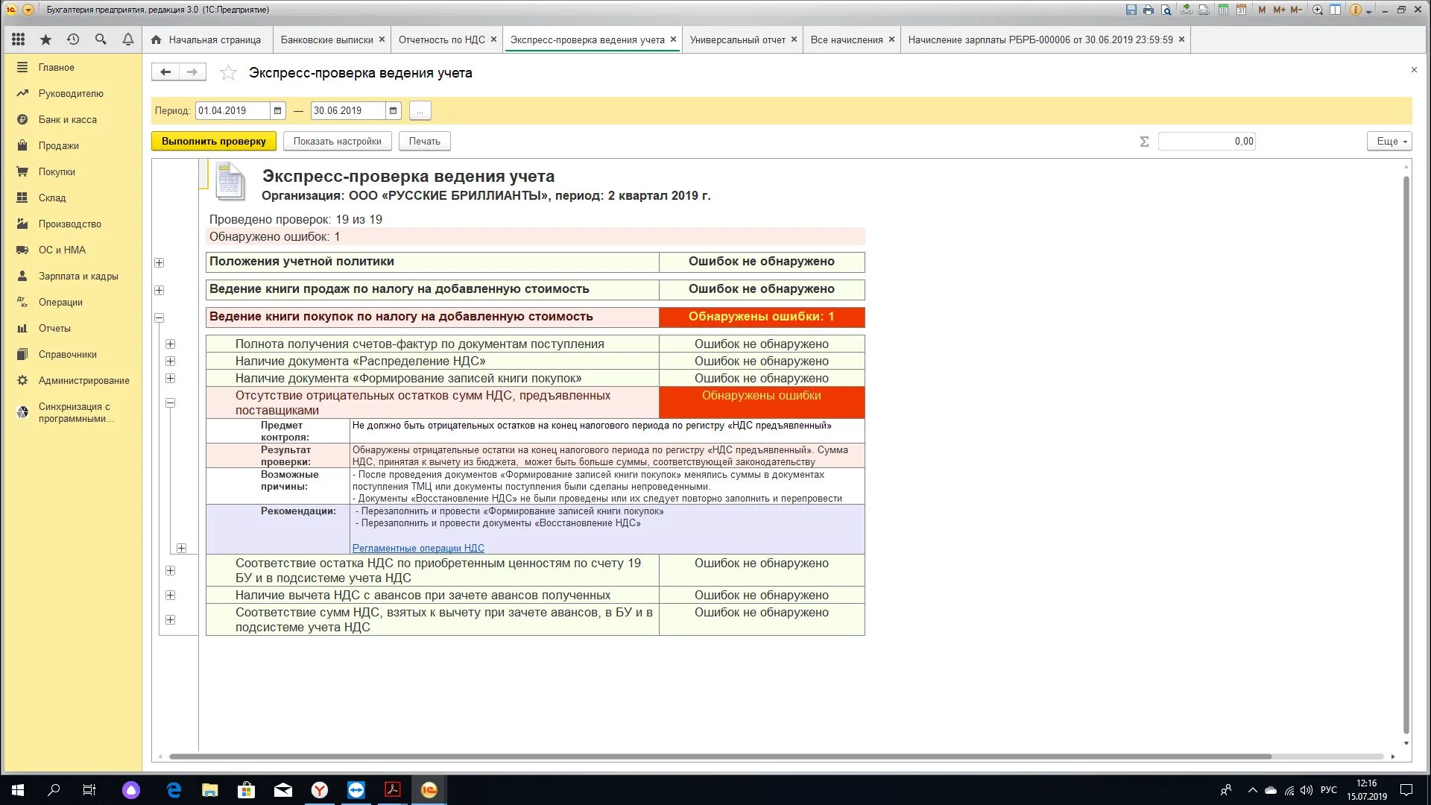Switch to 'Отчетность по НДС' tab
1431x805 pixels.
(441, 40)
